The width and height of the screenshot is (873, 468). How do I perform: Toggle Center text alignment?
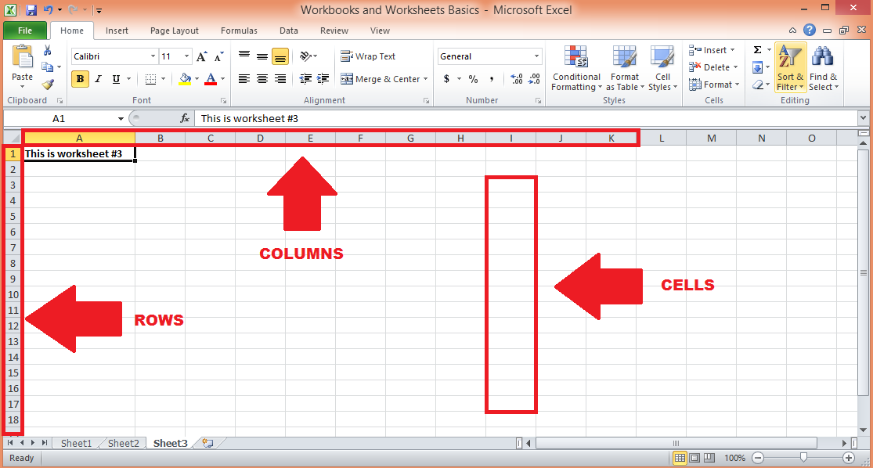262,79
